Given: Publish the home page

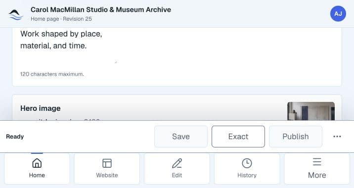Looking at the screenshot, I should click(296, 137).
